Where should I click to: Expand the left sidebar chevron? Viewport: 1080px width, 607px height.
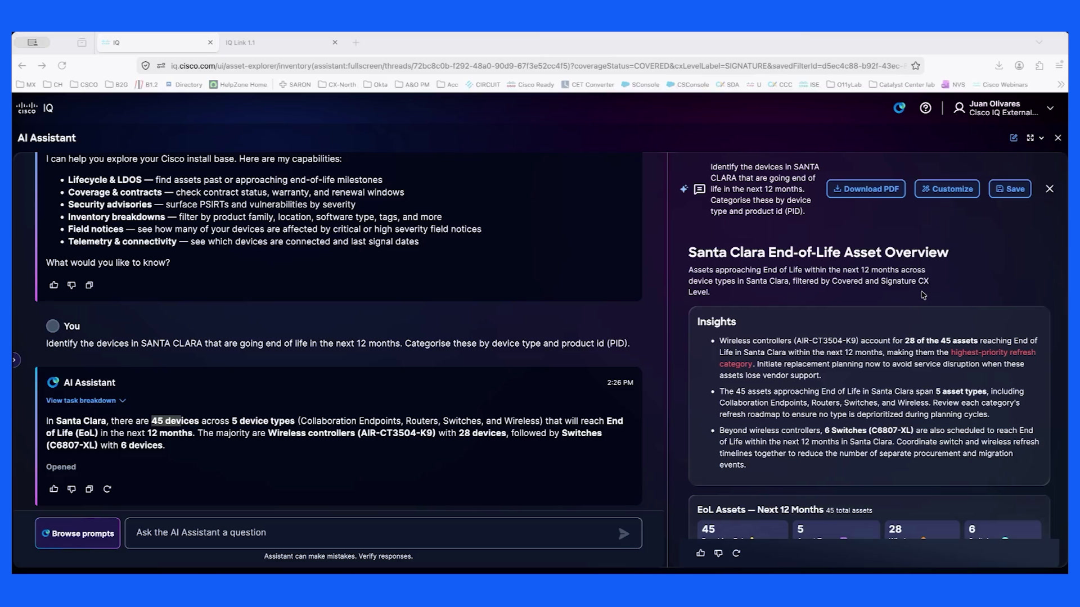point(15,360)
